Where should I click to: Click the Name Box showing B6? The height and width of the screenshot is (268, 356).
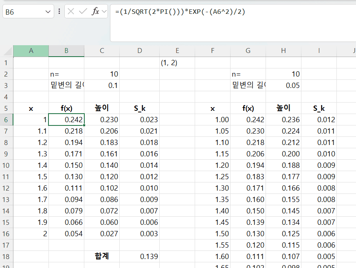(24, 12)
